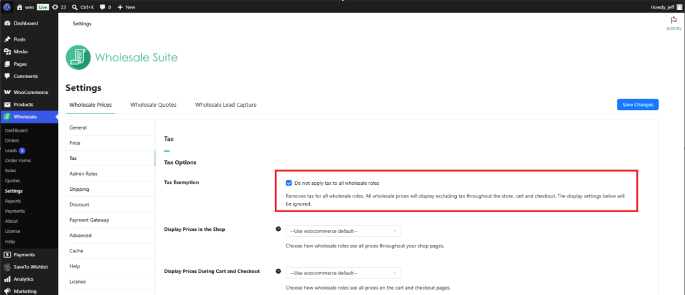Open License submenu link in sidebar
Screen dimensions: 685x295
click(x=12, y=231)
